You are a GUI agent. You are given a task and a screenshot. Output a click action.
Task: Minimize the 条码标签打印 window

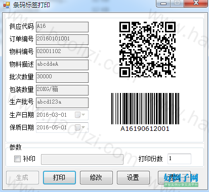163,4
